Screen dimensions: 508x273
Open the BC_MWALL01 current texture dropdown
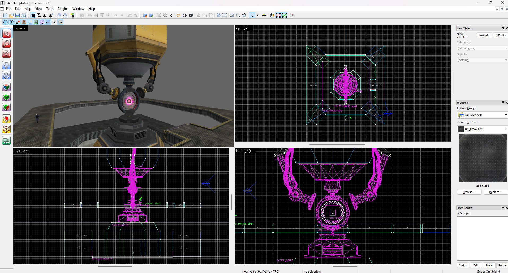click(506, 129)
